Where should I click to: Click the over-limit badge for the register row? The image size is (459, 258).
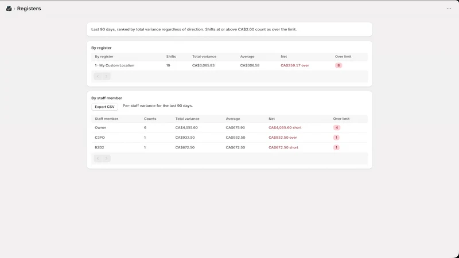pos(339,65)
